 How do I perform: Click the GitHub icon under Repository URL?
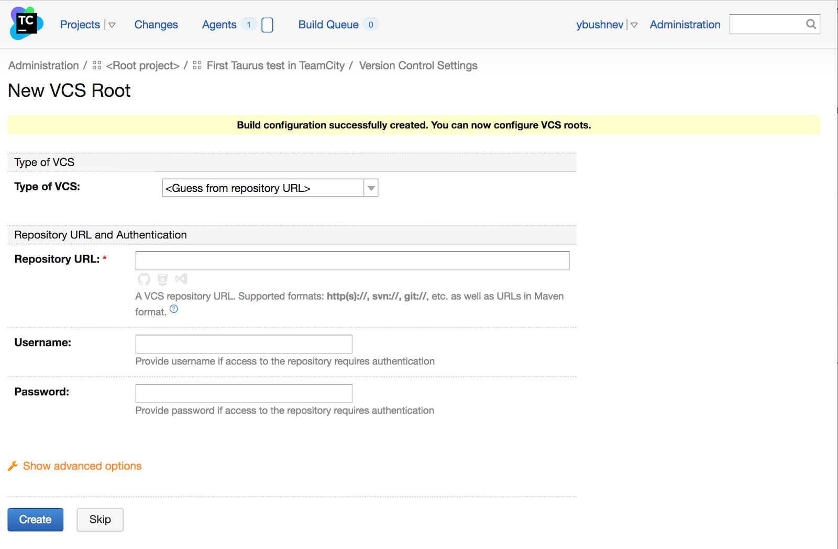(144, 279)
